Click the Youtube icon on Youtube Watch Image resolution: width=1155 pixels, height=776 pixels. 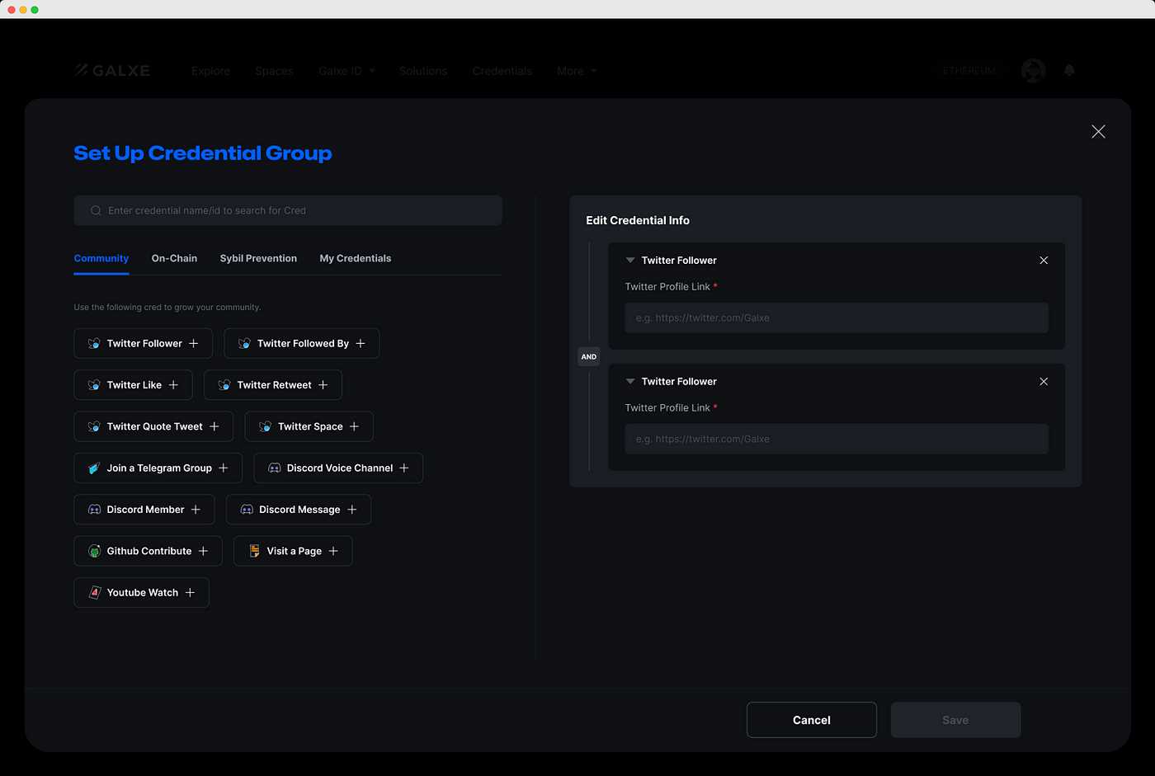tap(94, 592)
